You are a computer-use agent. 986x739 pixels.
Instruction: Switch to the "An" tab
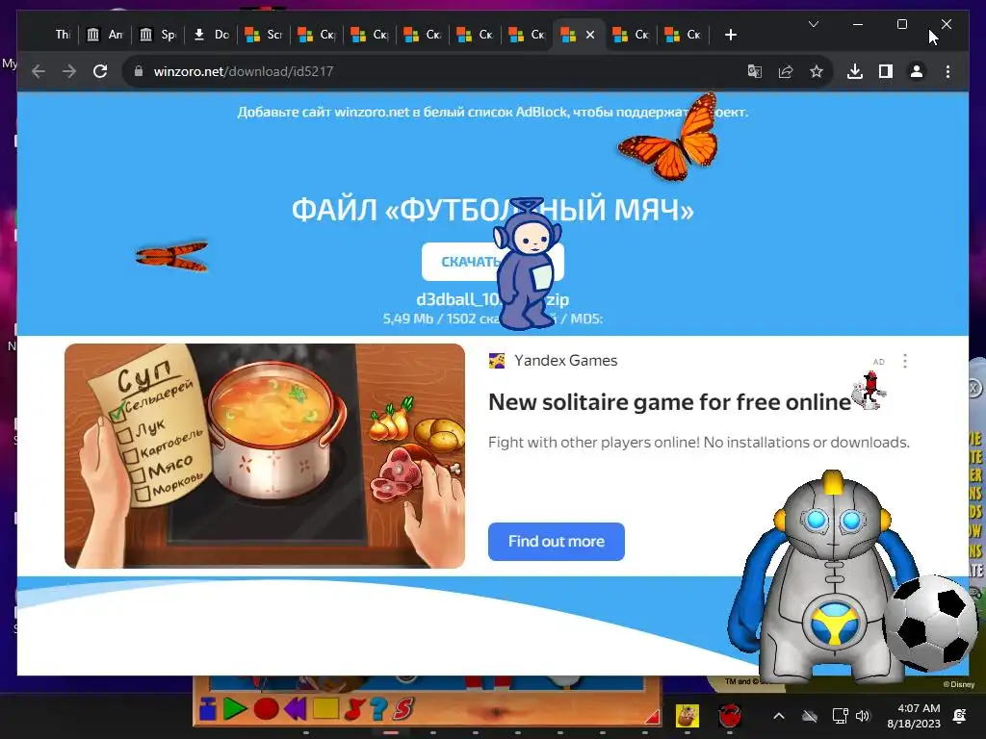pos(105,35)
